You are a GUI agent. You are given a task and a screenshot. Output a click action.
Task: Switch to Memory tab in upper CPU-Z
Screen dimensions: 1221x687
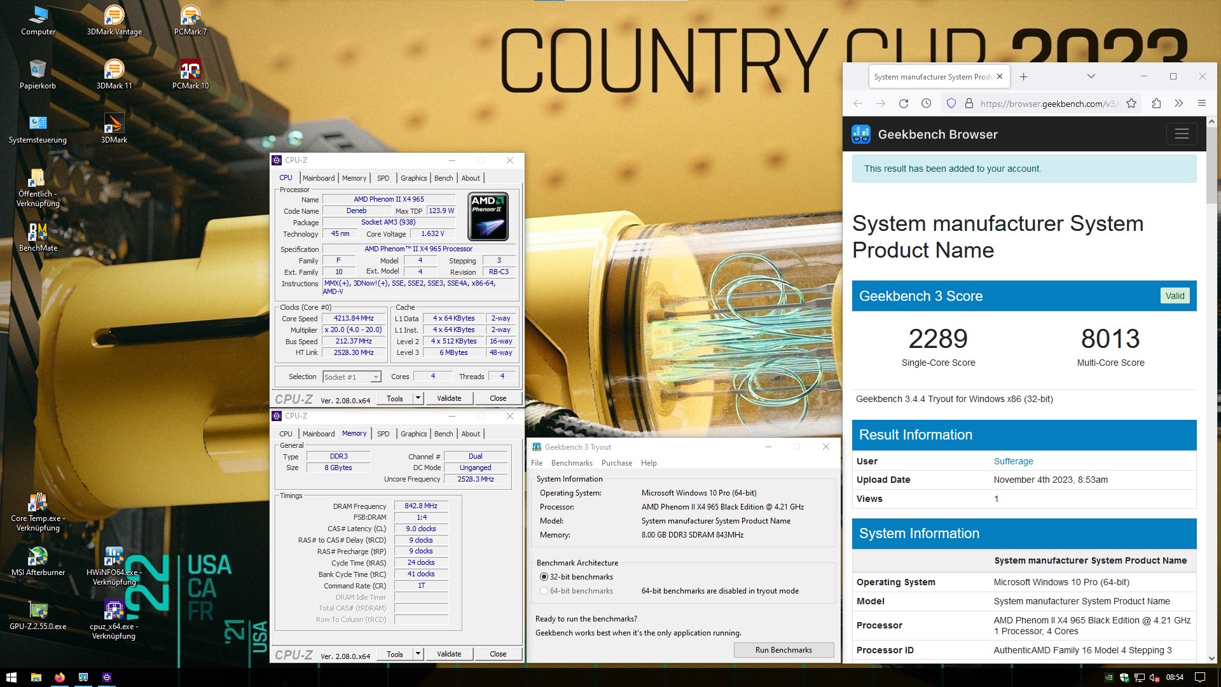[354, 178]
